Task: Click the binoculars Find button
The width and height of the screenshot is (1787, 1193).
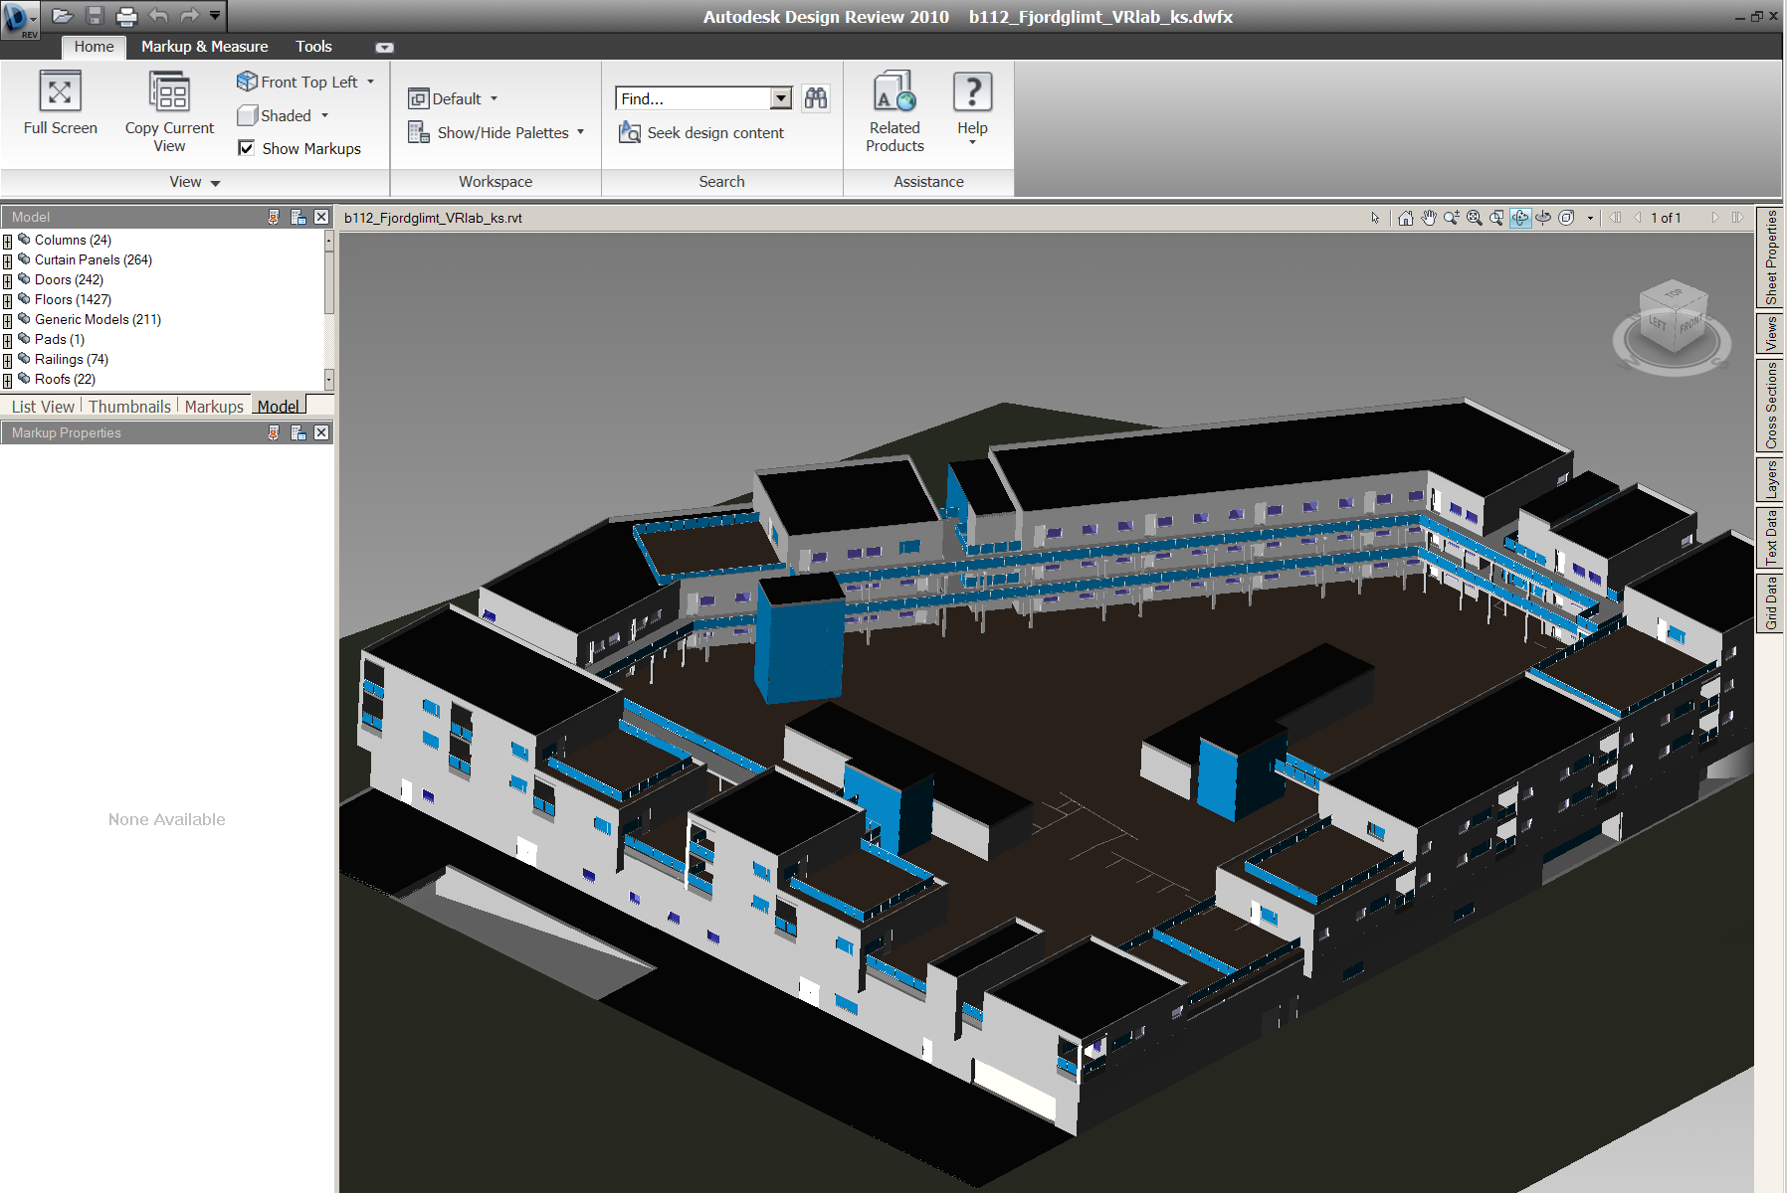Action: point(816,98)
